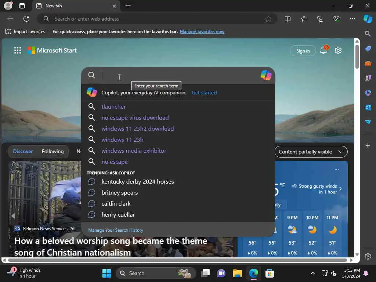Select the britney spears trending item
The height and width of the screenshot is (282, 376).
click(x=178, y=192)
